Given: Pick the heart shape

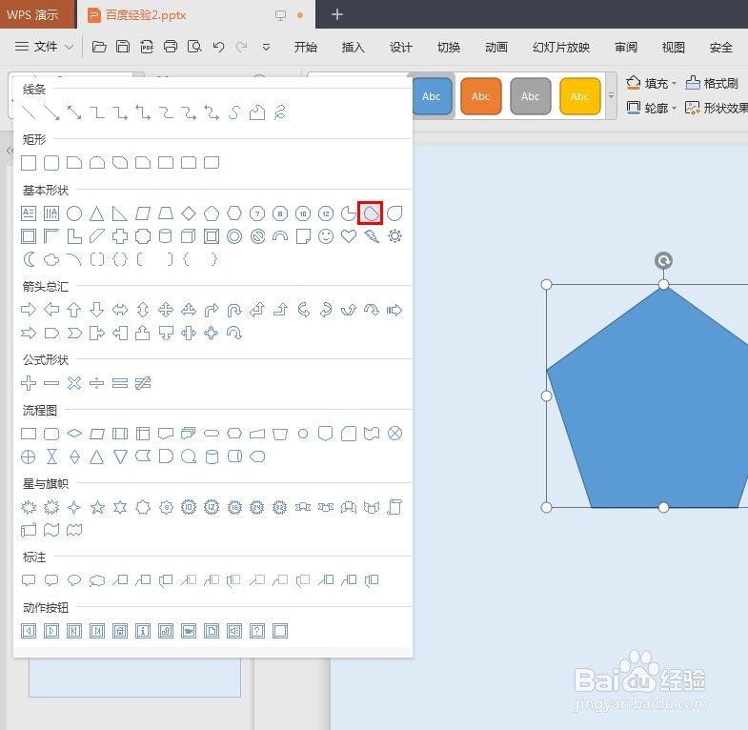Looking at the screenshot, I should (349, 236).
